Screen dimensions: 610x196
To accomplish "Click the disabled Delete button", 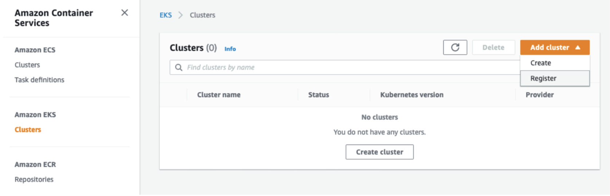I will point(493,48).
